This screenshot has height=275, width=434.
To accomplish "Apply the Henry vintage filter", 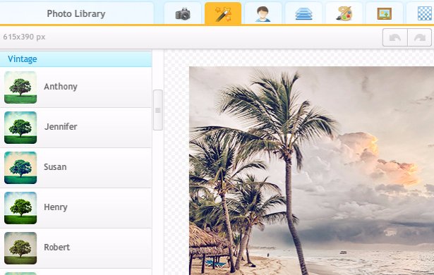I will pos(76,208).
